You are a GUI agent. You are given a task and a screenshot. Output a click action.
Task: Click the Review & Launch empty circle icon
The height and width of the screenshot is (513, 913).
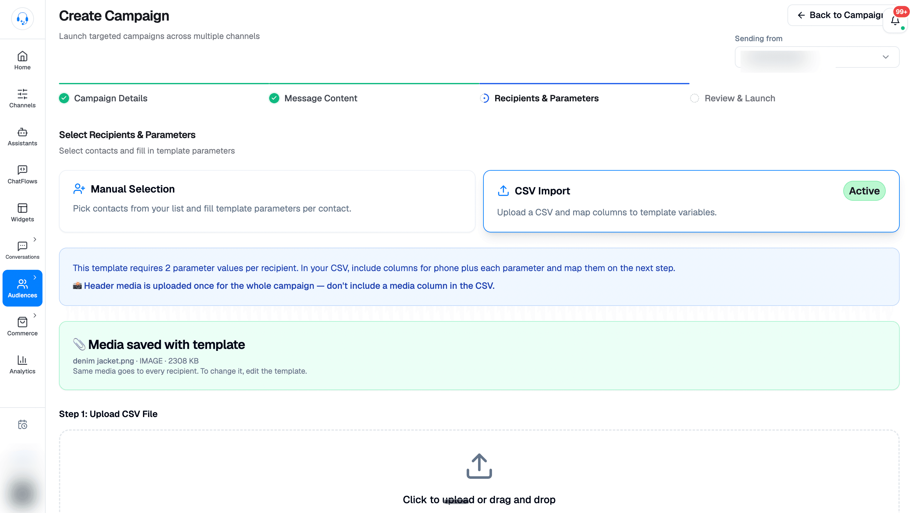tap(694, 98)
